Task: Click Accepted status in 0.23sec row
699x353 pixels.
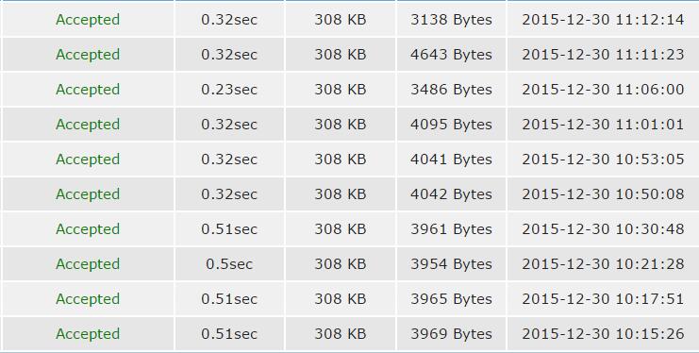Action: [88, 90]
